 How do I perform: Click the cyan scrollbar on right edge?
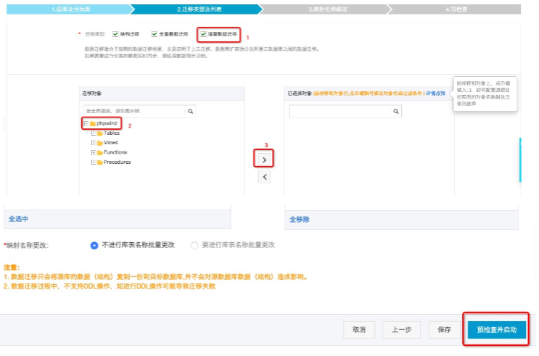(x=520, y=160)
